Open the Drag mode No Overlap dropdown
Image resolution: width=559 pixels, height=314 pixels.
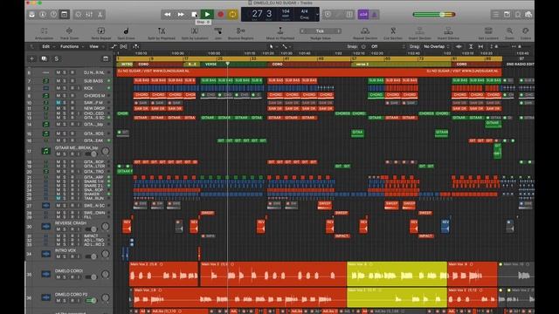pos(436,46)
